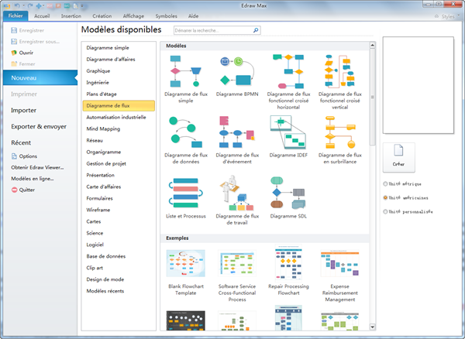The width and height of the screenshot is (465, 339).
Task: Click Récent in the file menu
Action: (x=21, y=142)
